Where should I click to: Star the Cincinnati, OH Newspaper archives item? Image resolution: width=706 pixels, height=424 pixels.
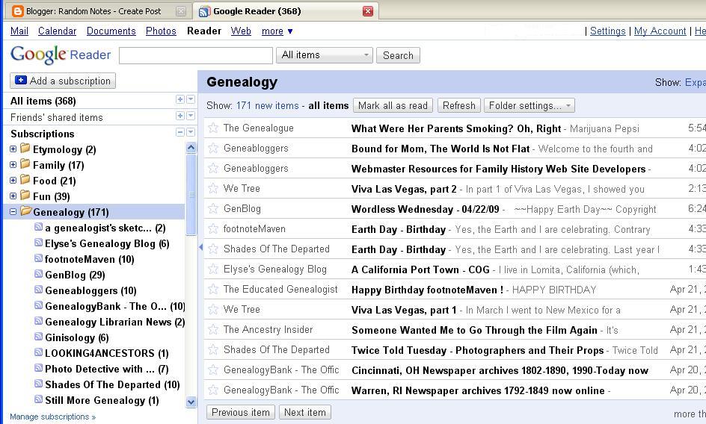(x=213, y=370)
